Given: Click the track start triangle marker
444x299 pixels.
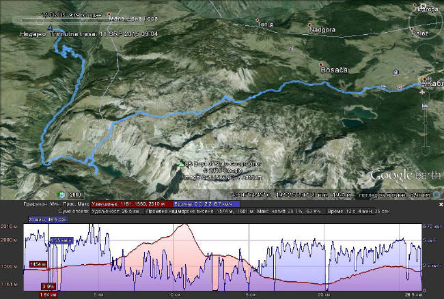Looking at the screenshot, I should pos(51,29).
